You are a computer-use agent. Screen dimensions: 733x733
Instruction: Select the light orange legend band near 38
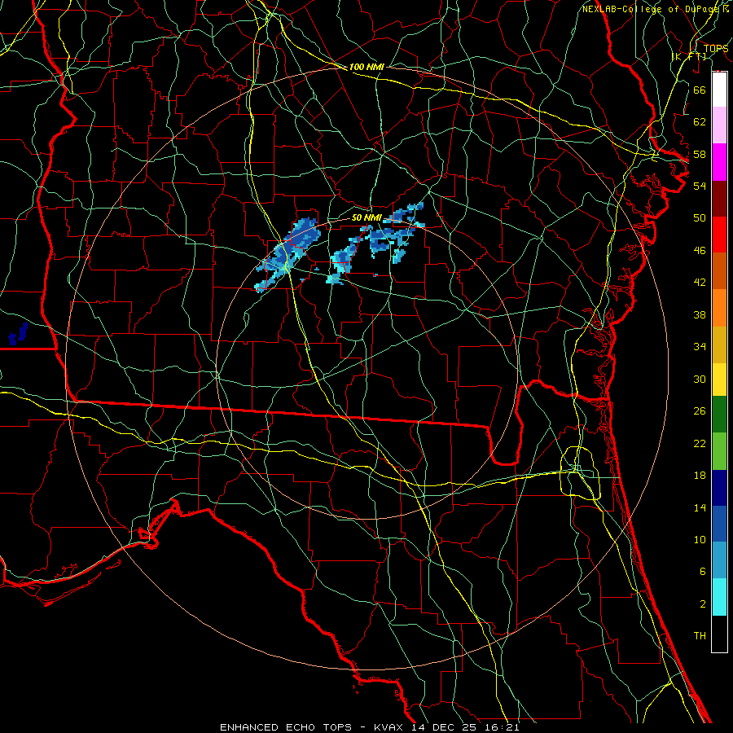[719, 308]
